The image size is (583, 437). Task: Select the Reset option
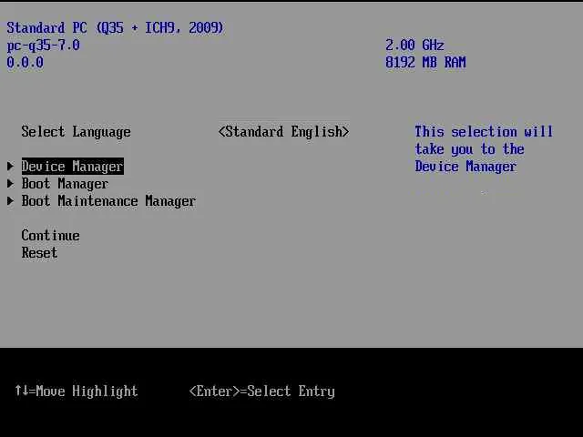[x=39, y=253]
